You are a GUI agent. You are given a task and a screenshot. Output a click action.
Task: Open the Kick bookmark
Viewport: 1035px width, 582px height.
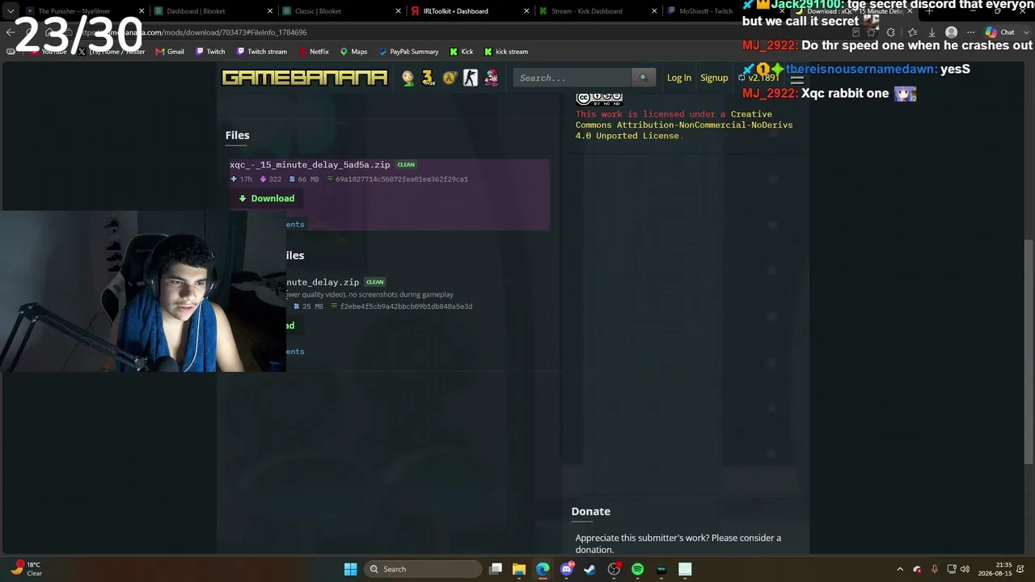pos(462,52)
